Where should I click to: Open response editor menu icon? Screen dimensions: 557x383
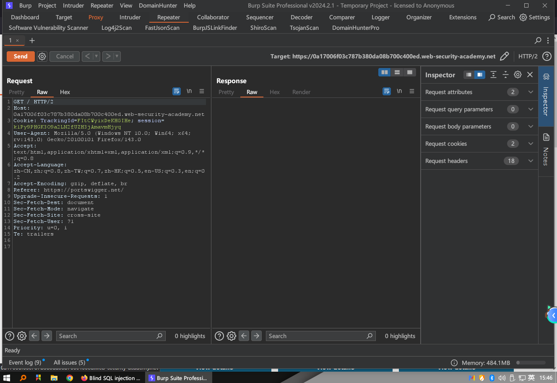(x=412, y=91)
